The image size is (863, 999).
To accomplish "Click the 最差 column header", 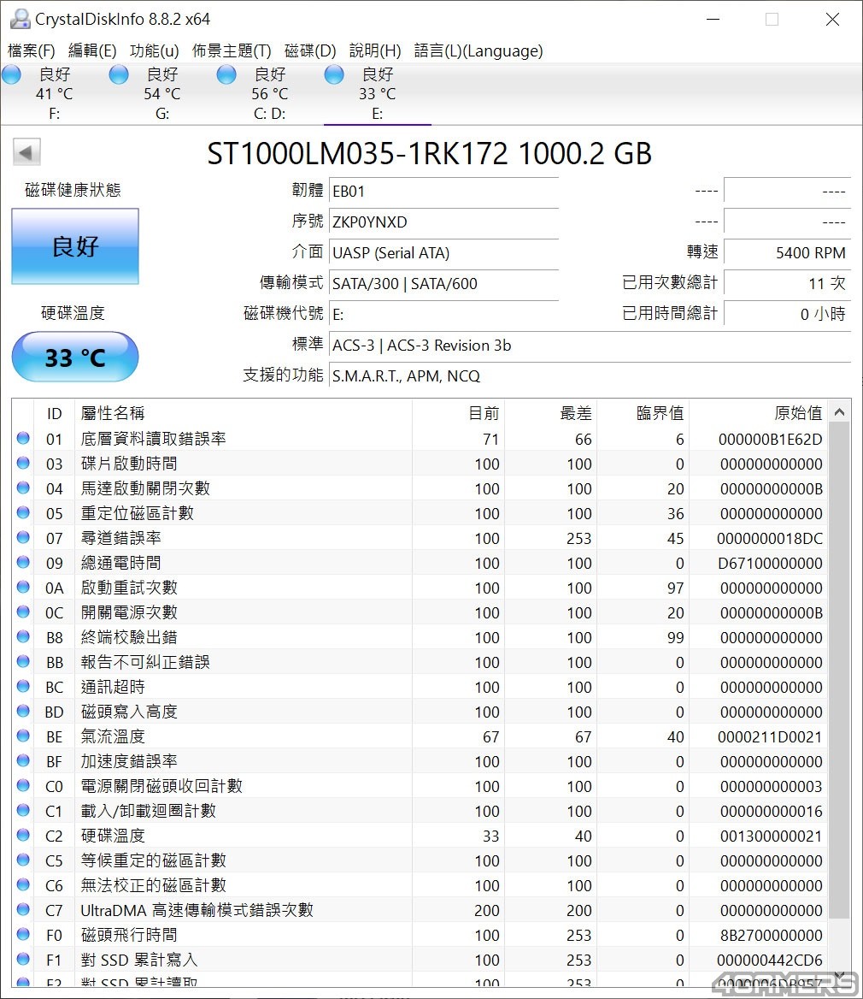I will [x=550, y=413].
